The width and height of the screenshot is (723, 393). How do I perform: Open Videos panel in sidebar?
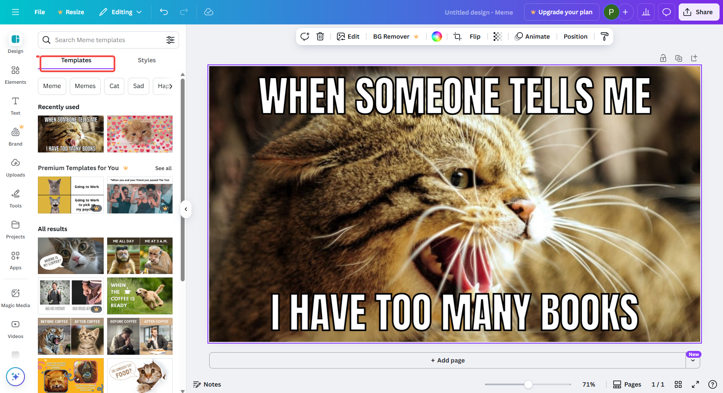(15, 329)
